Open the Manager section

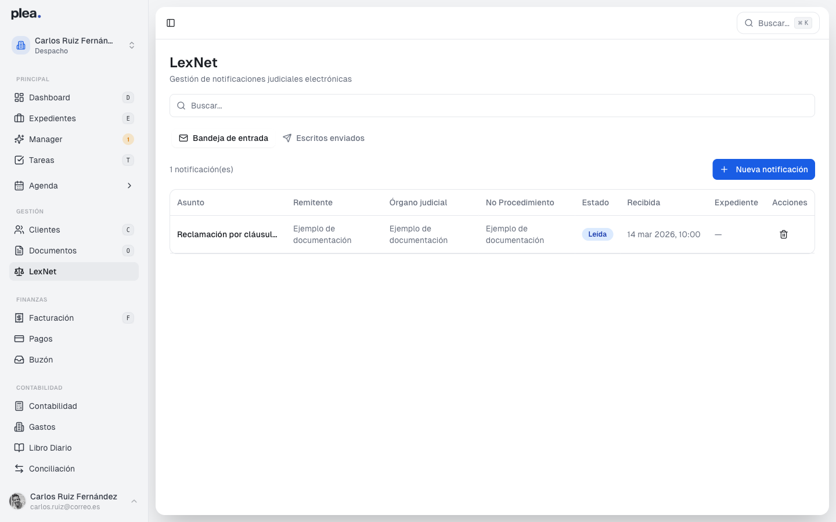(x=74, y=139)
